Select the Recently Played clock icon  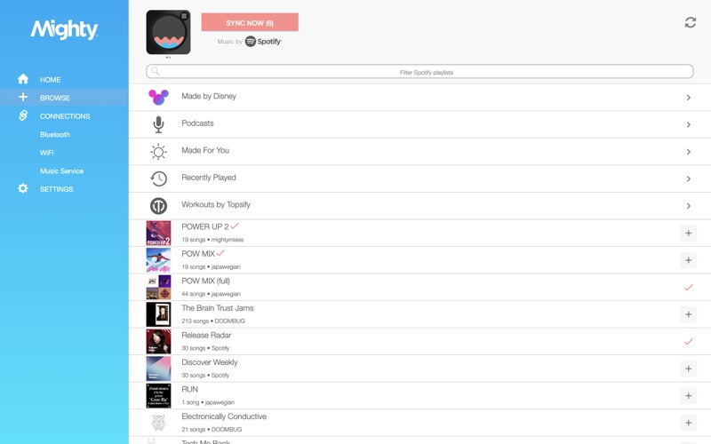(159, 178)
